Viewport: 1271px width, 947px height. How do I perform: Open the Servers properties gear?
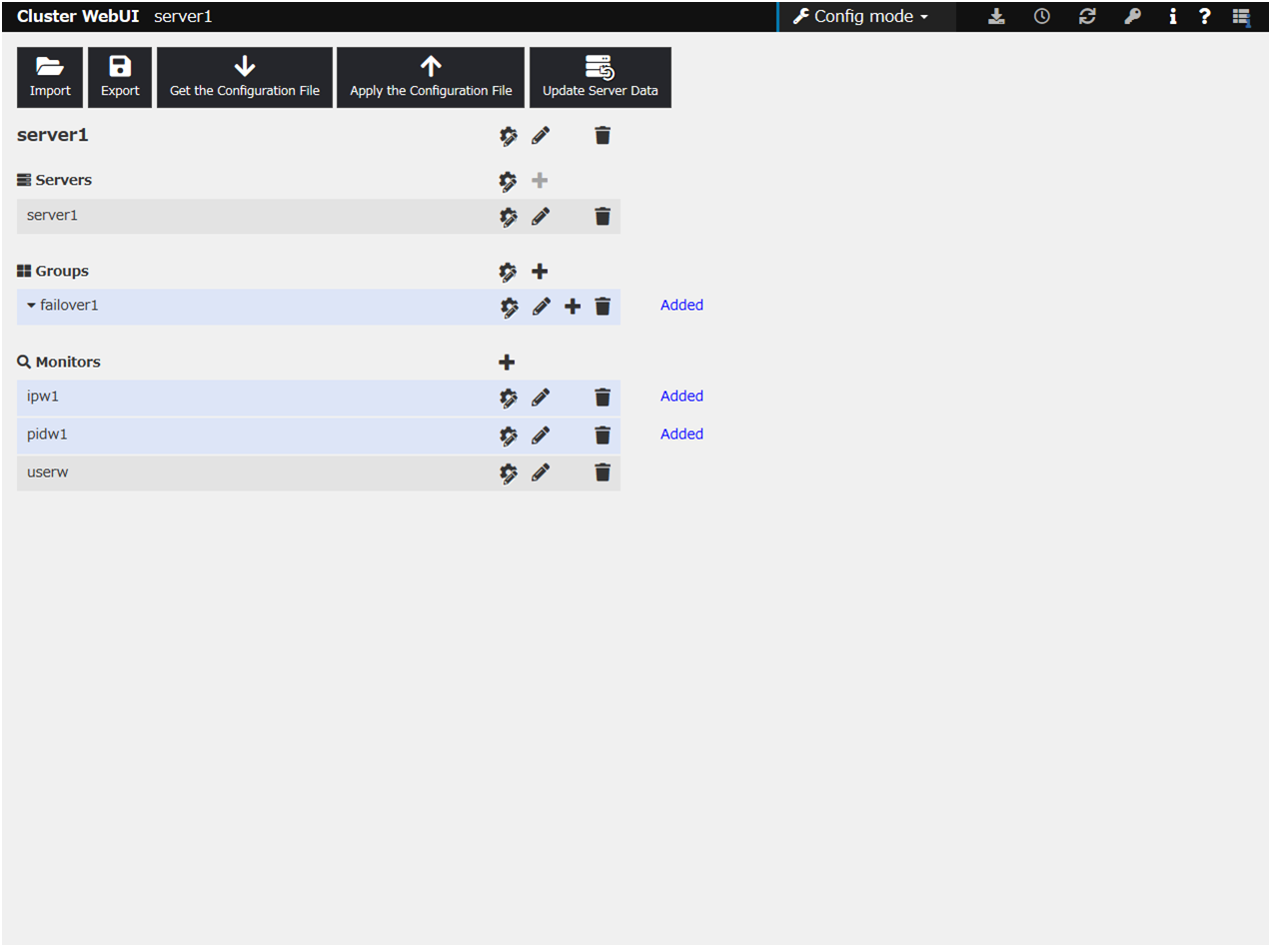click(509, 181)
